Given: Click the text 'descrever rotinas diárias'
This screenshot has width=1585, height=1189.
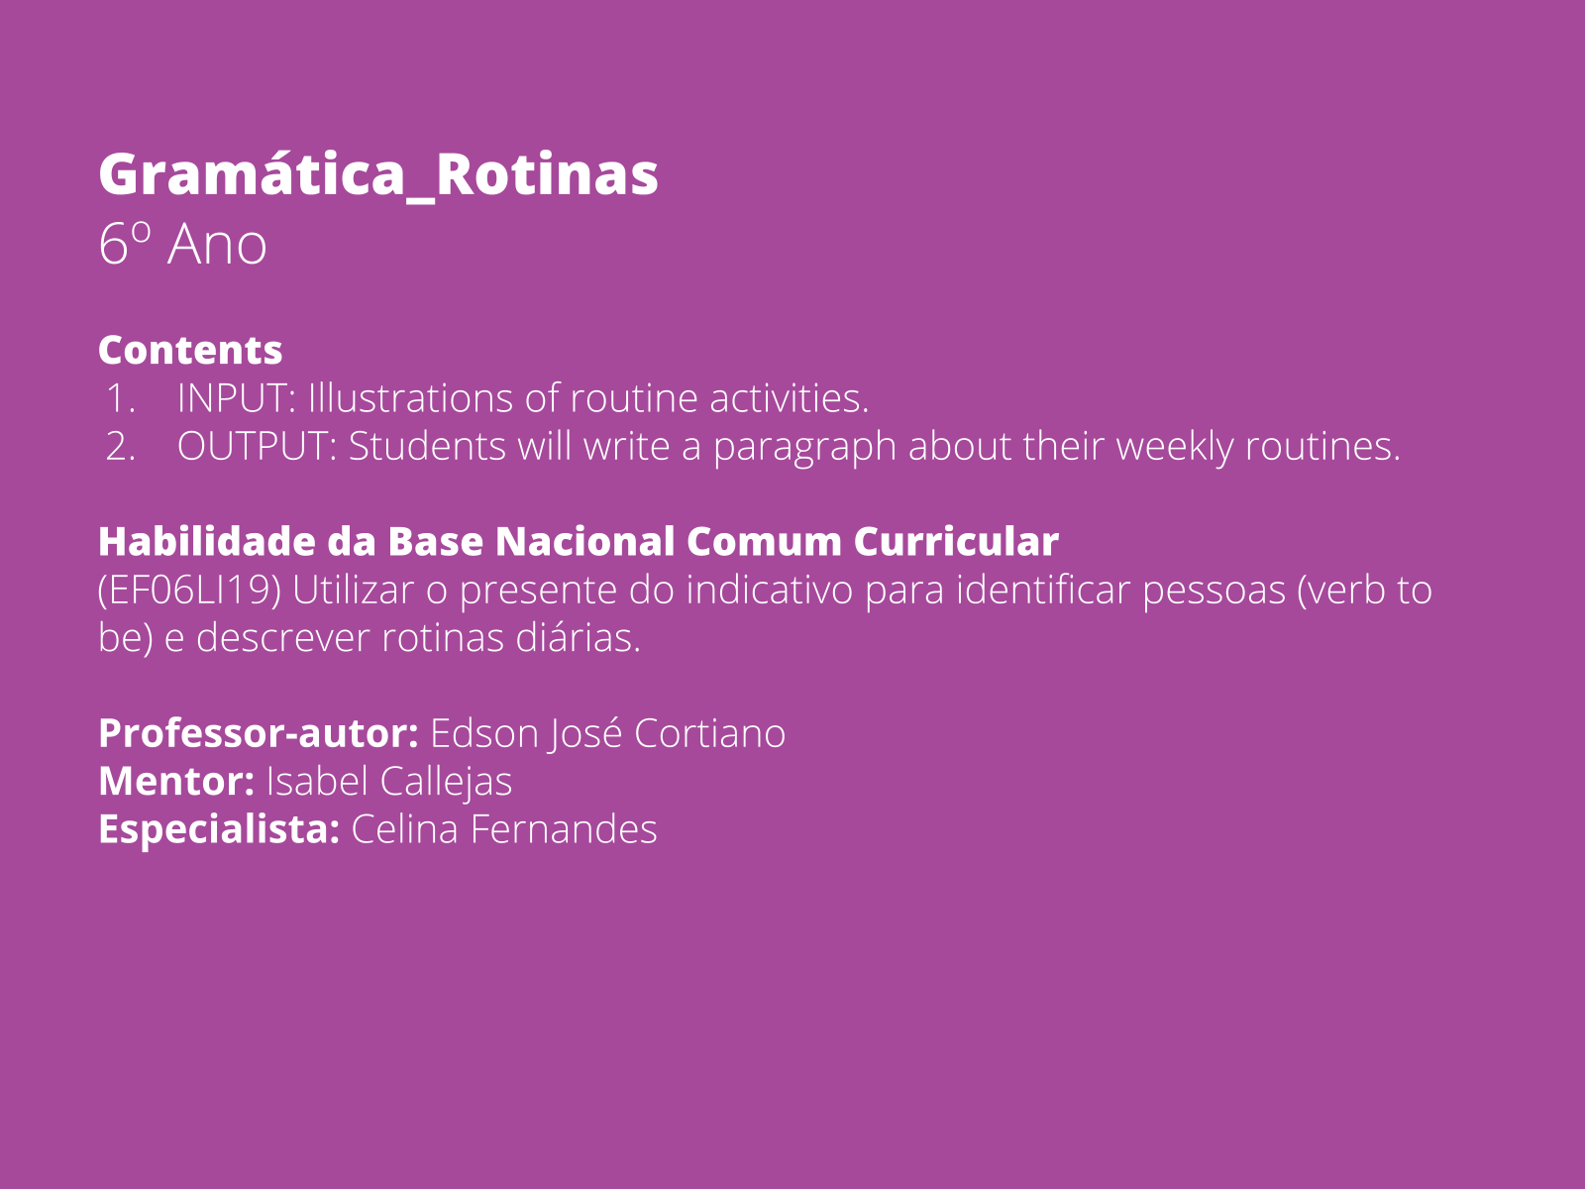Looking at the screenshot, I should 417,638.
